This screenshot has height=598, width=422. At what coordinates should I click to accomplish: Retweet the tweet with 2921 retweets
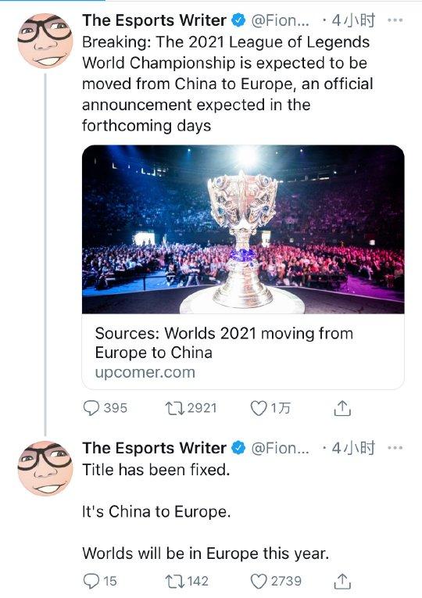click(175, 409)
